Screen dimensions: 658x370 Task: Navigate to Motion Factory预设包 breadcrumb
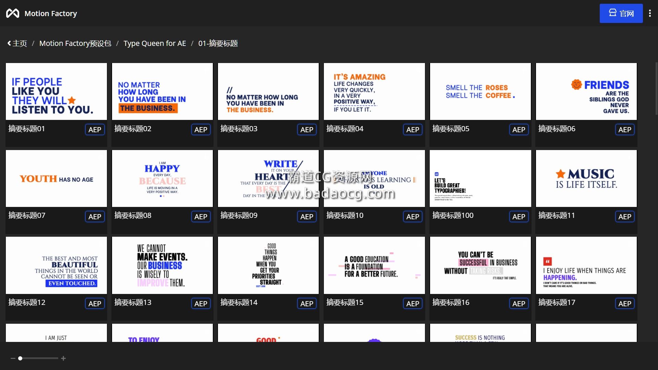[x=75, y=44]
